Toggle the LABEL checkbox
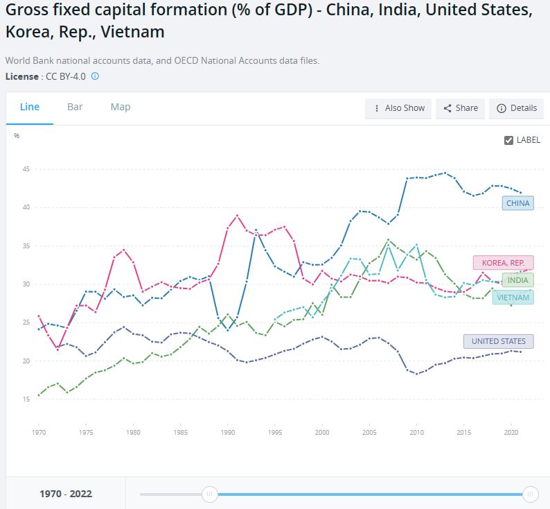The height and width of the screenshot is (509, 550). point(509,140)
